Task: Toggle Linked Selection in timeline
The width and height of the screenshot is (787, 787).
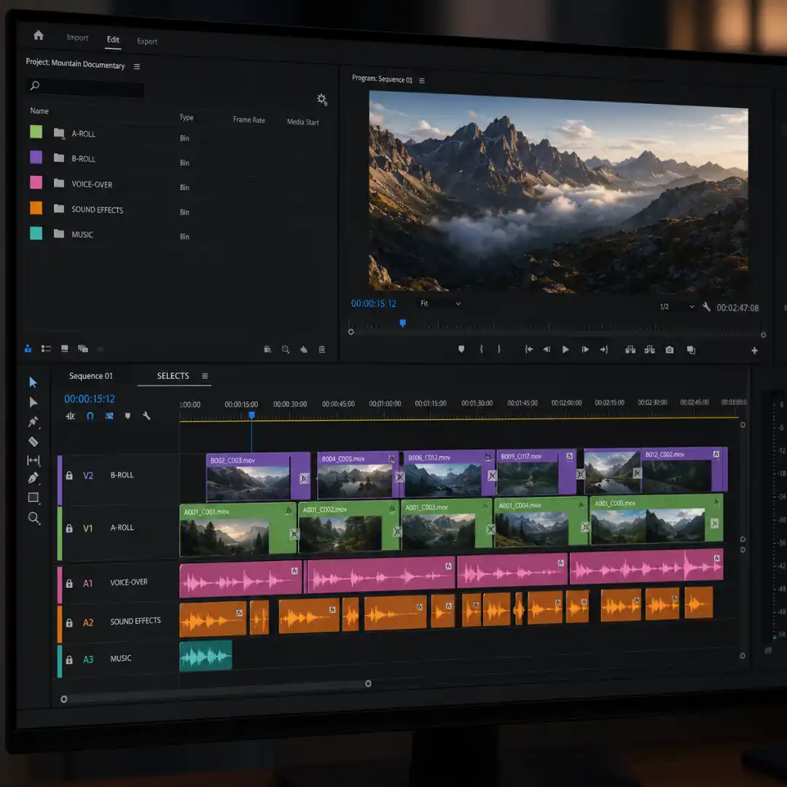Action: (x=109, y=415)
